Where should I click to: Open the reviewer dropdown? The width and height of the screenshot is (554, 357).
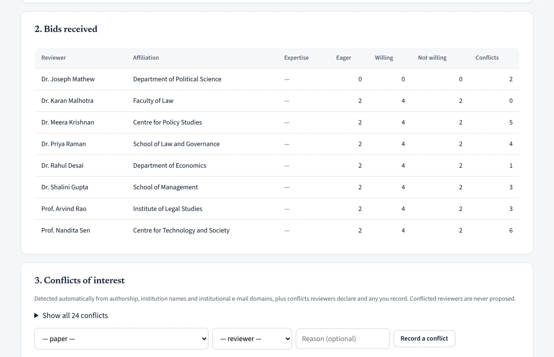click(252, 339)
